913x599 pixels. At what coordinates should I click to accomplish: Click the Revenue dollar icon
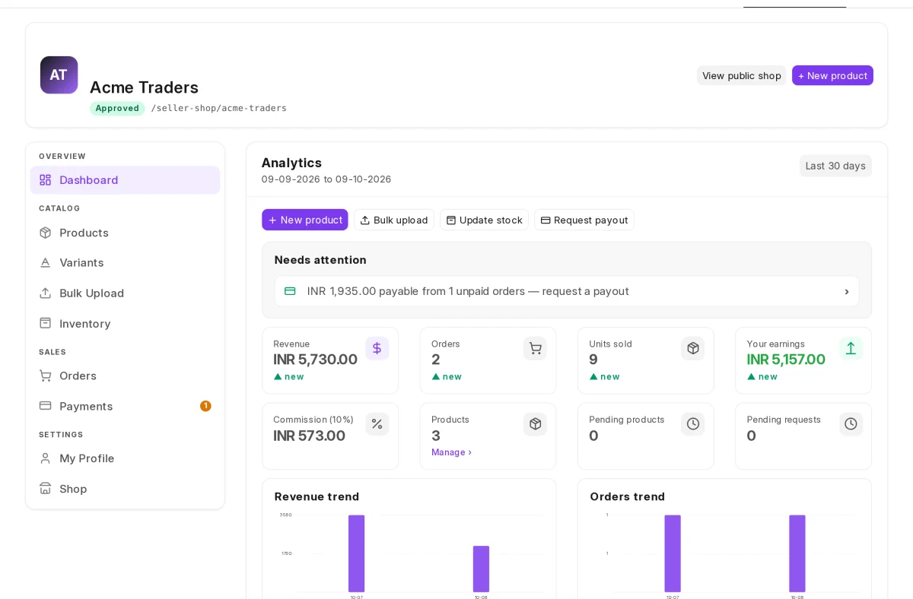(377, 348)
